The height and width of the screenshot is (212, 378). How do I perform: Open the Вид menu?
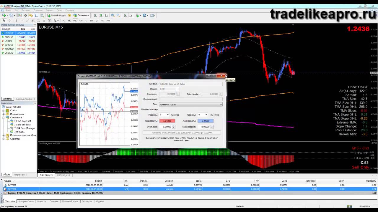point(17,10)
